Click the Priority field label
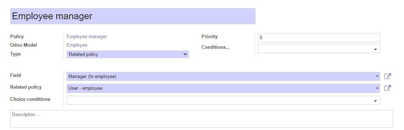The width and height of the screenshot is (404, 130). coord(209,37)
